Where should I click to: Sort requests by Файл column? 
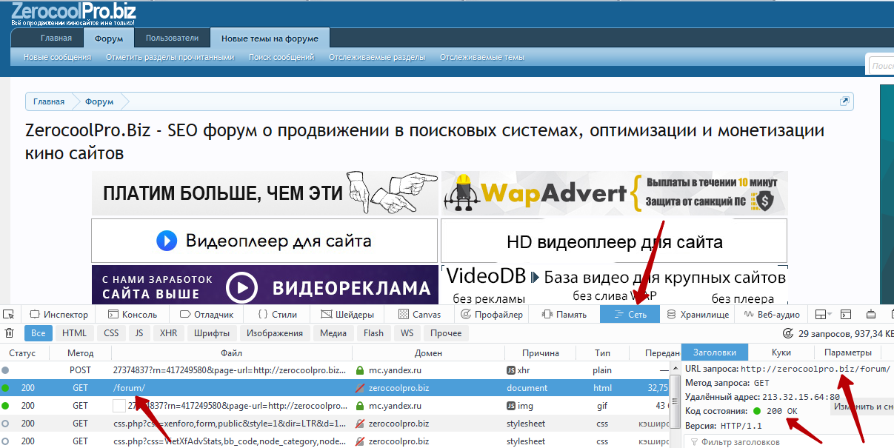(232, 353)
